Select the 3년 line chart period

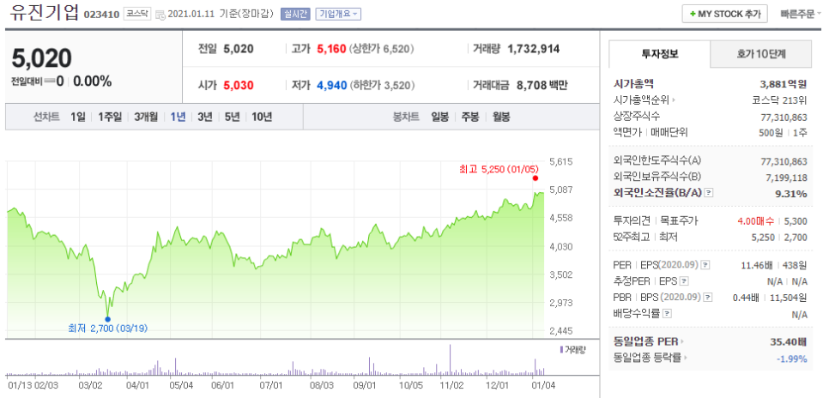point(204,117)
